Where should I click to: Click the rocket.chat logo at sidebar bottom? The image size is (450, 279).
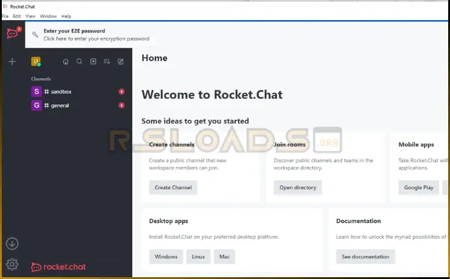pyautogui.click(x=59, y=267)
